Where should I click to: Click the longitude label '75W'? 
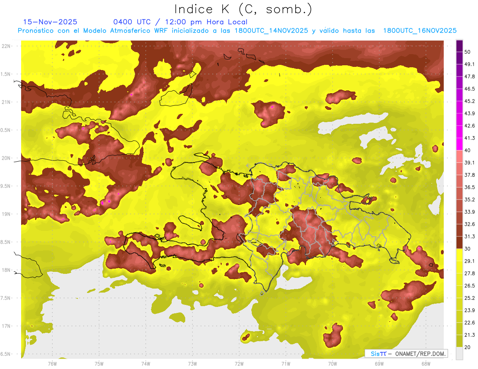99,364
